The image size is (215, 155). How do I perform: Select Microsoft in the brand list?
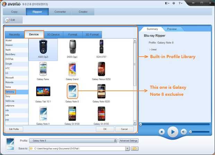point(17,78)
